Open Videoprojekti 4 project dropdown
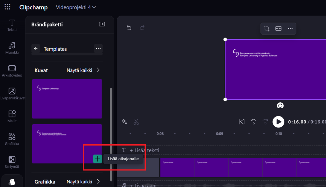The image size is (326, 187). pos(76,7)
